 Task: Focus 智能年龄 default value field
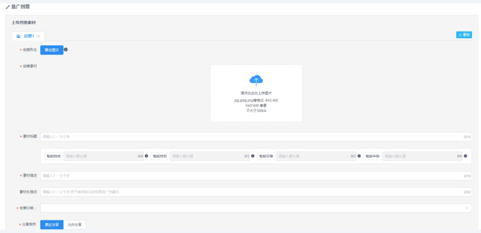pyautogui.click(x=423, y=156)
